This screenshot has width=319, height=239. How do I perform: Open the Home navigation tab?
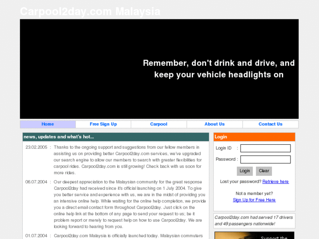48,124
